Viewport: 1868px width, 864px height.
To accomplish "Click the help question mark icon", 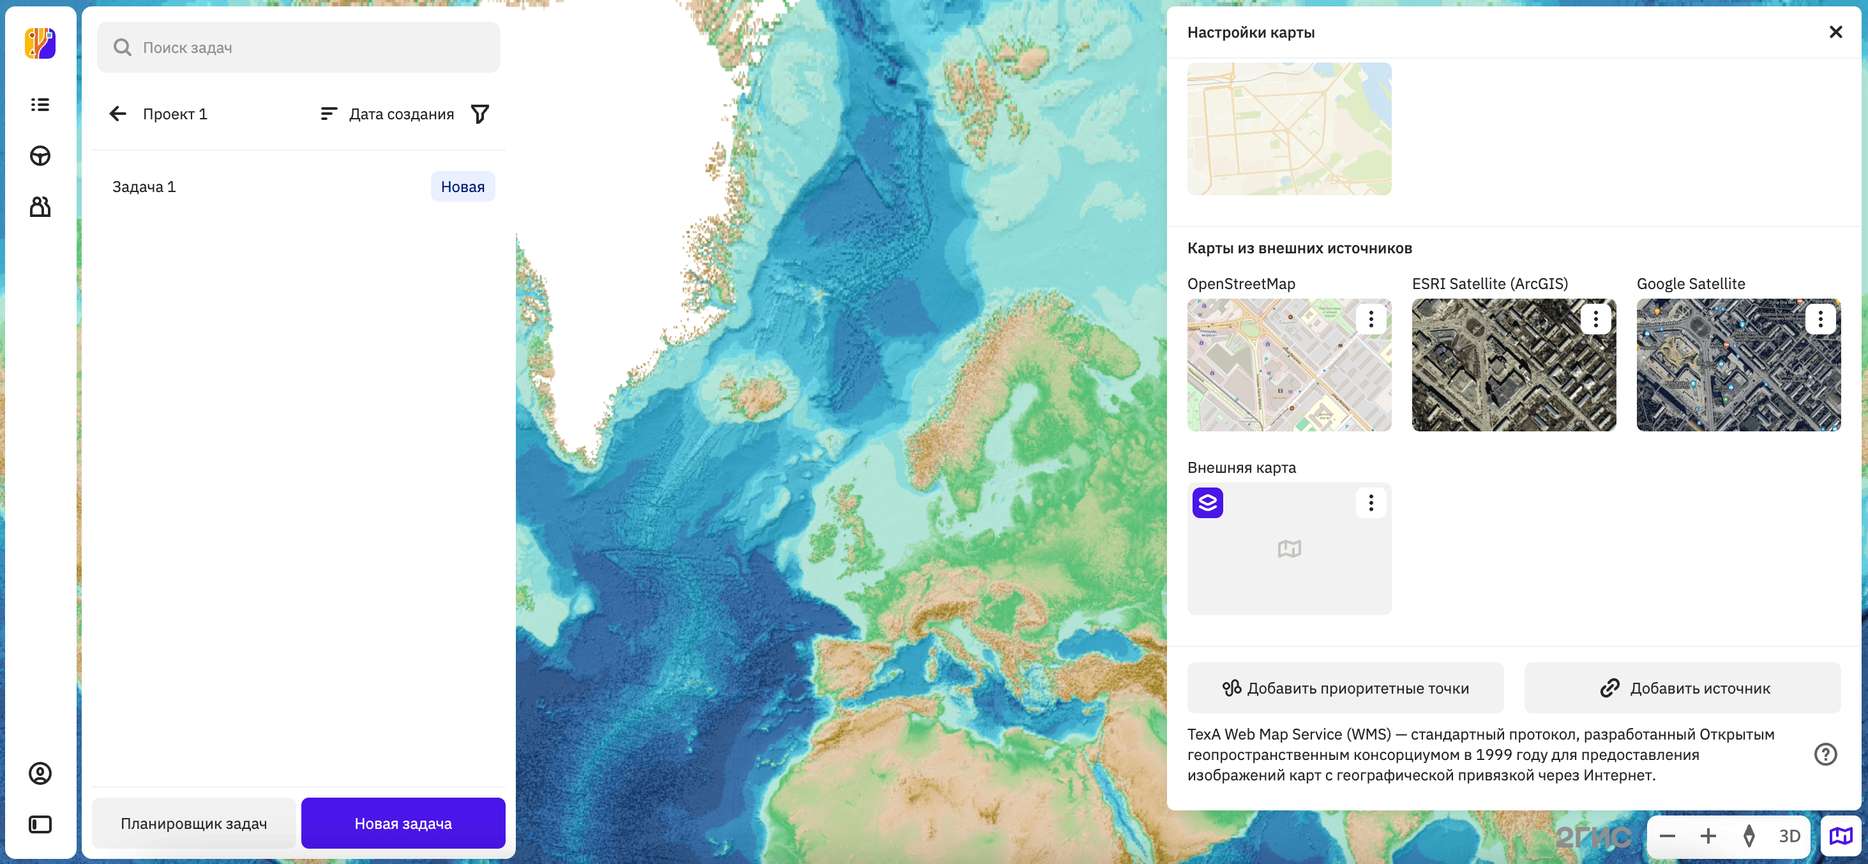I will coord(1825,754).
